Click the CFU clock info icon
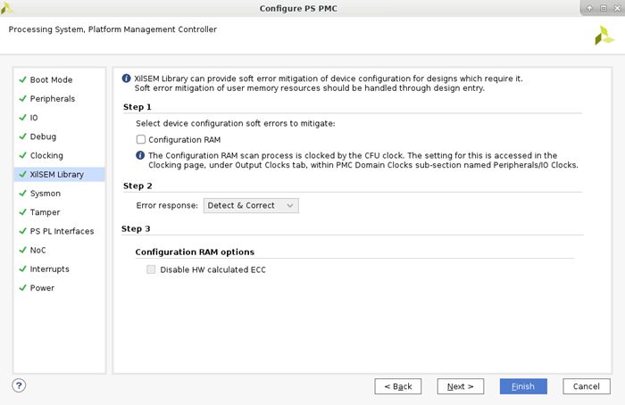The height and width of the screenshot is (405, 625). (x=140, y=155)
